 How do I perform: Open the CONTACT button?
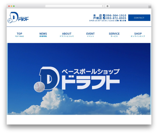(139, 18)
